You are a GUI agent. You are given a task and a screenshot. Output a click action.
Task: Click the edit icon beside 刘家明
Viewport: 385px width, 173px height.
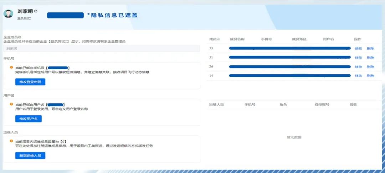(x=36, y=11)
